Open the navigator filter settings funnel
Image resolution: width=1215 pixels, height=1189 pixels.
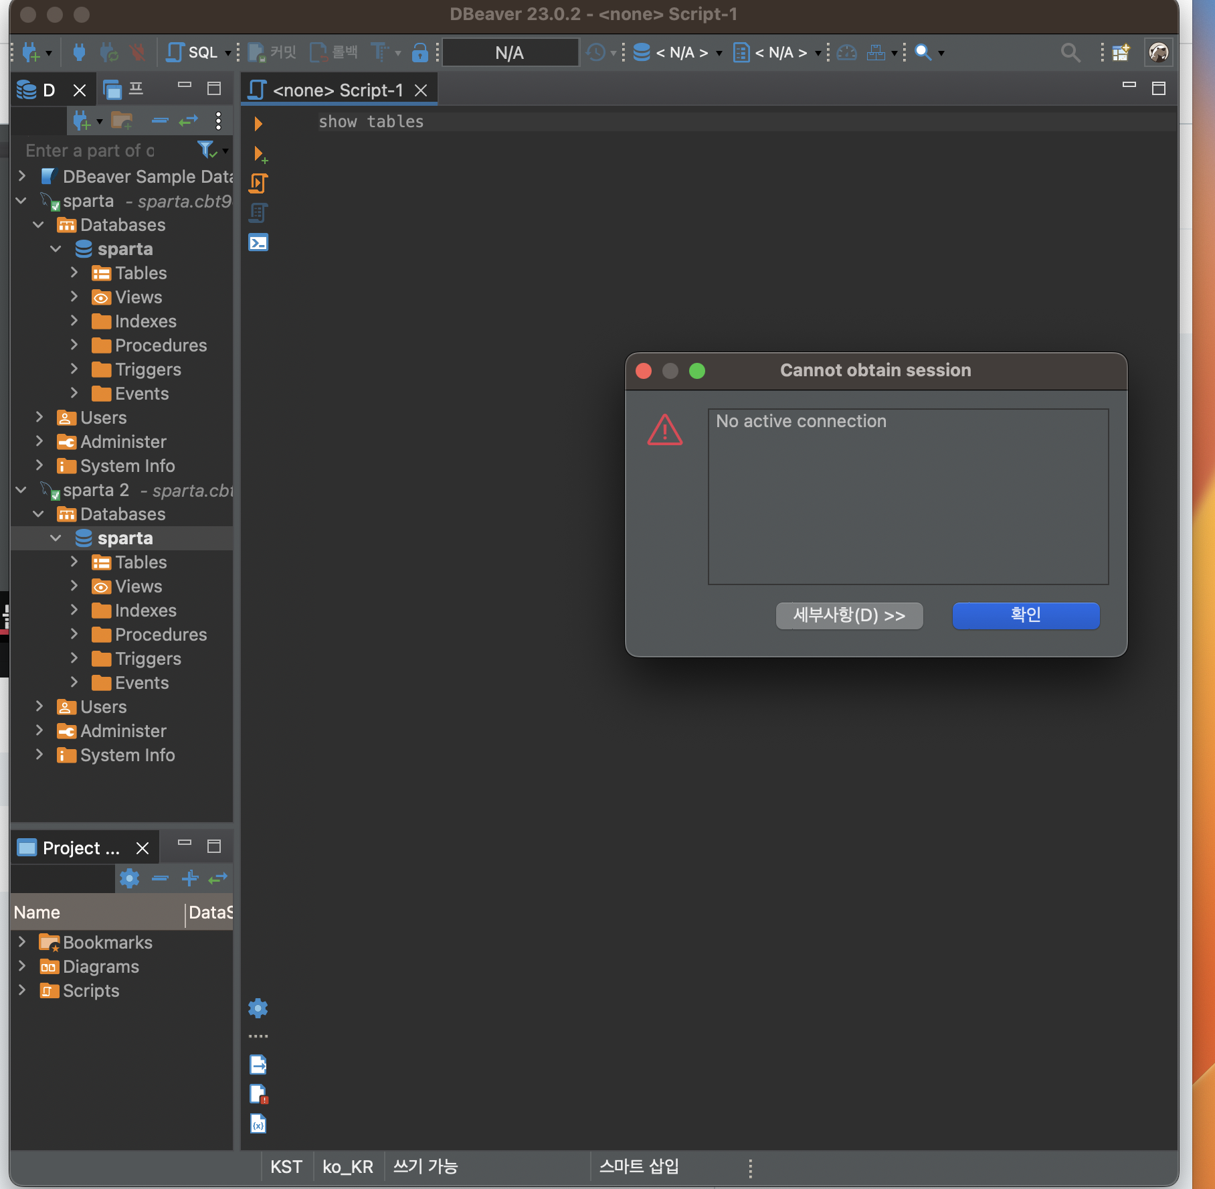(x=207, y=150)
